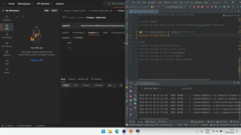Click IntelliJ run with coverage icon

point(198,7)
